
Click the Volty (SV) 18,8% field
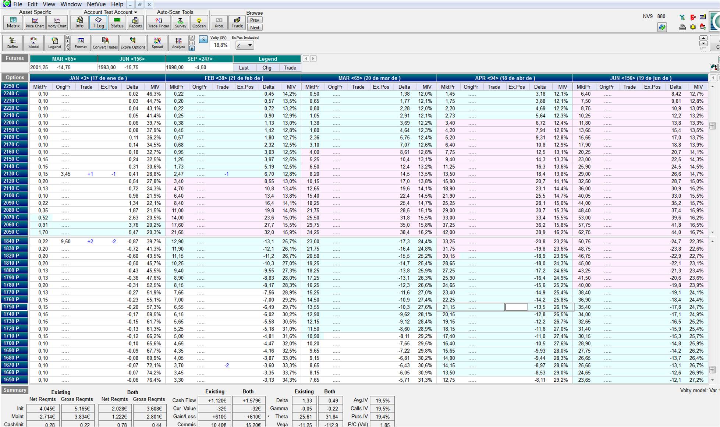tap(220, 45)
